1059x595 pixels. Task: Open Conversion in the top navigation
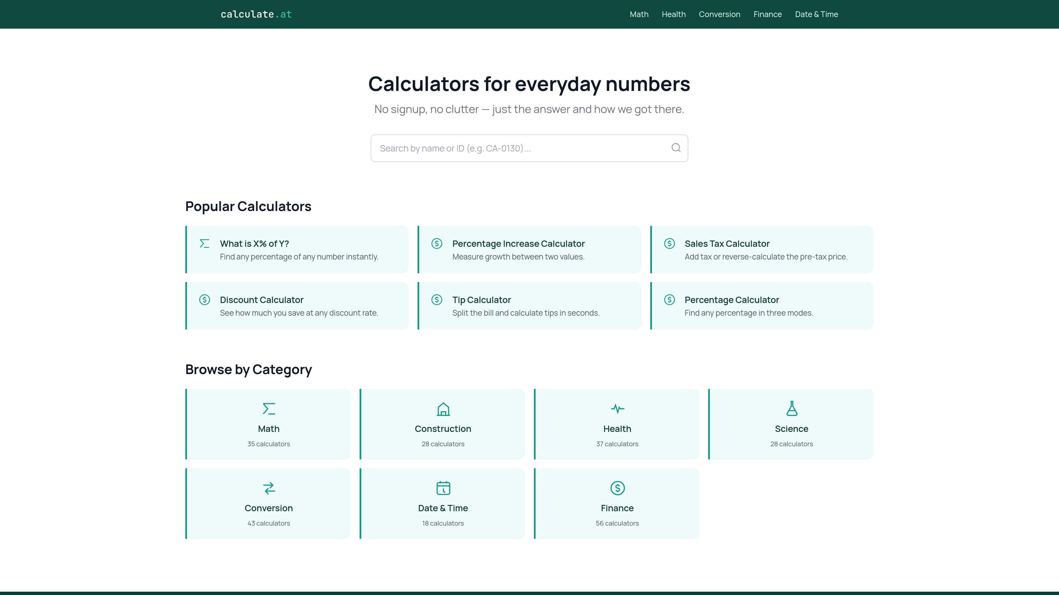pyautogui.click(x=720, y=14)
